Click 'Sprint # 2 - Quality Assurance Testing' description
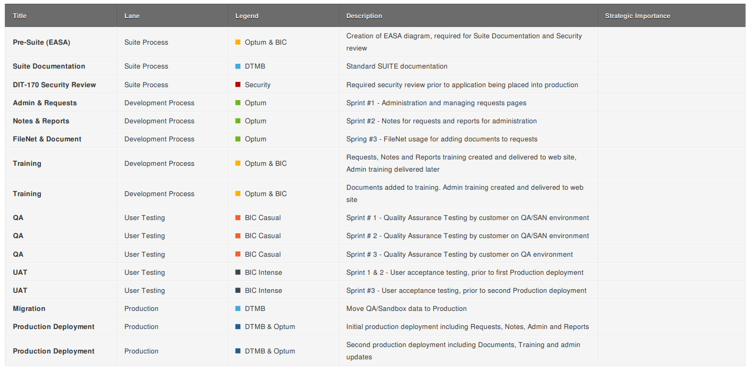The height and width of the screenshot is (371, 750). [x=468, y=235]
